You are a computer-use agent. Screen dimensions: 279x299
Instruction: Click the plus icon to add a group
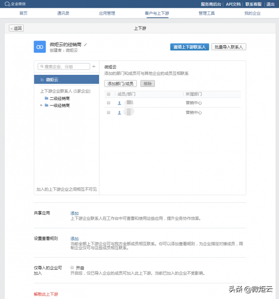point(94,66)
